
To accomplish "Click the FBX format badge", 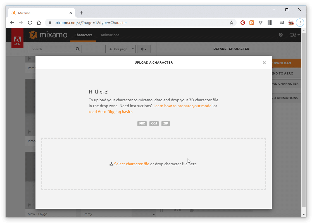I will coord(142,123).
